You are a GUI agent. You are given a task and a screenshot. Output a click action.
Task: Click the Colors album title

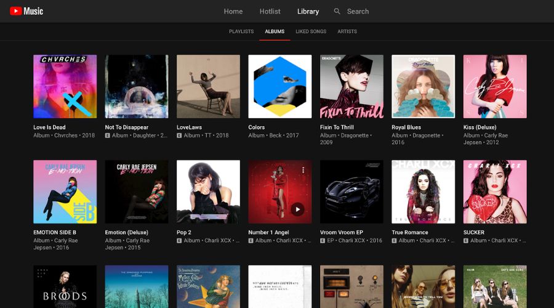257,128
